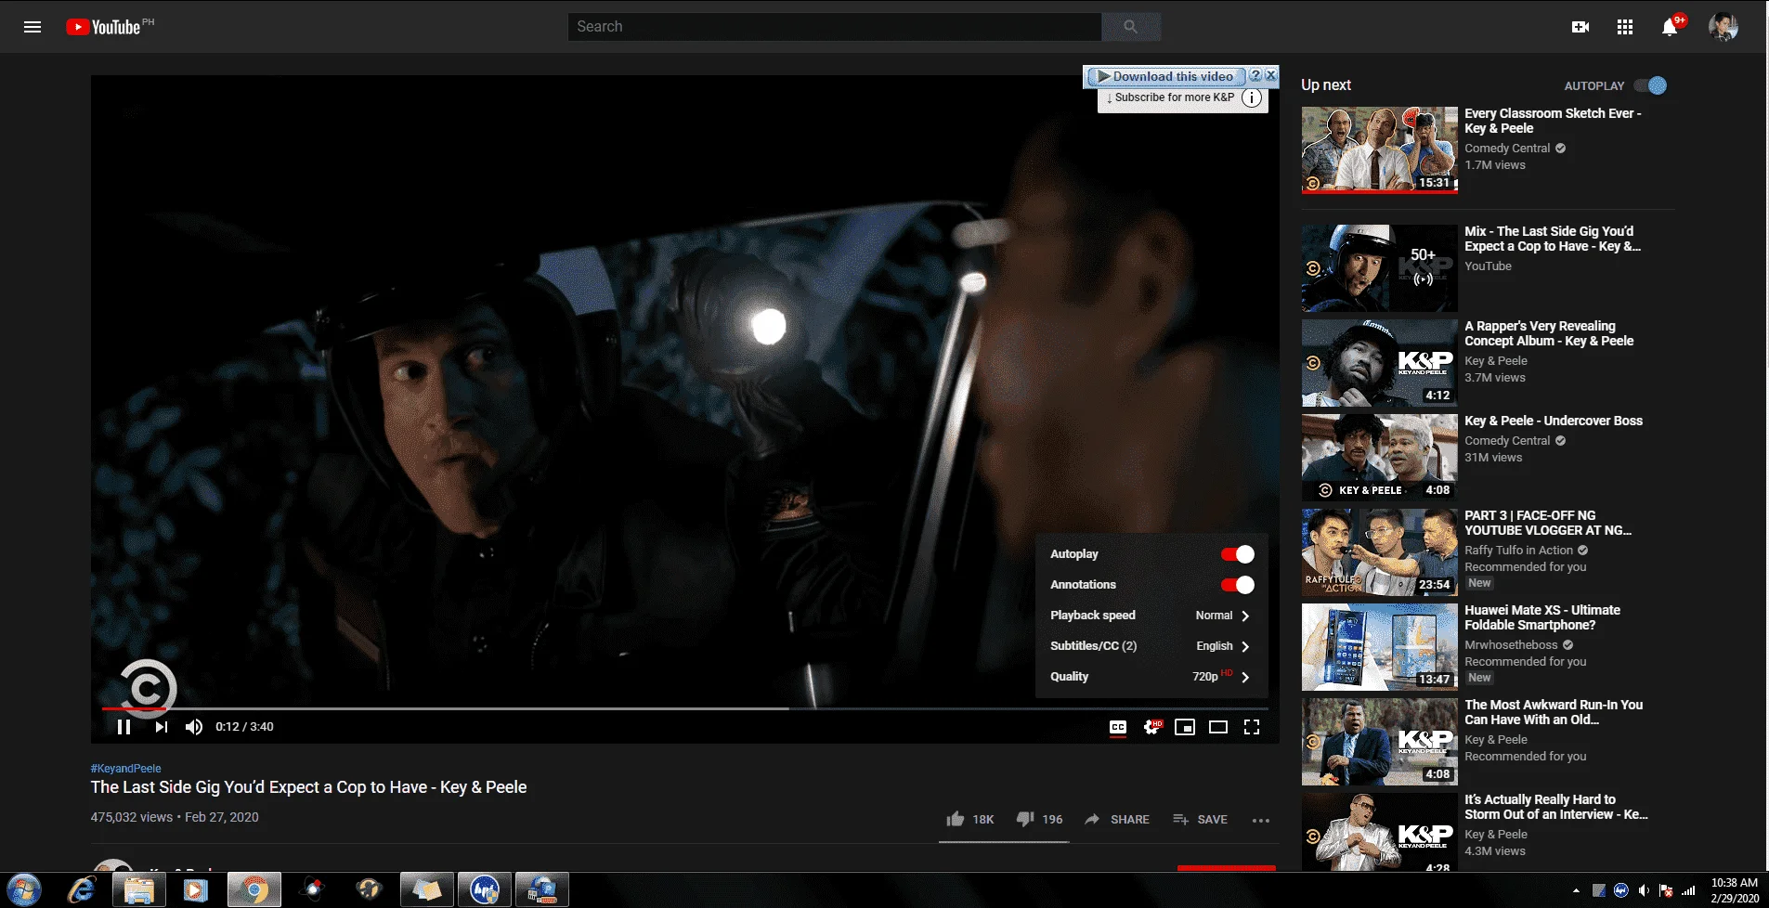Launch Internet Explorer from the taskbar
The width and height of the screenshot is (1769, 908).
pos(82,889)
